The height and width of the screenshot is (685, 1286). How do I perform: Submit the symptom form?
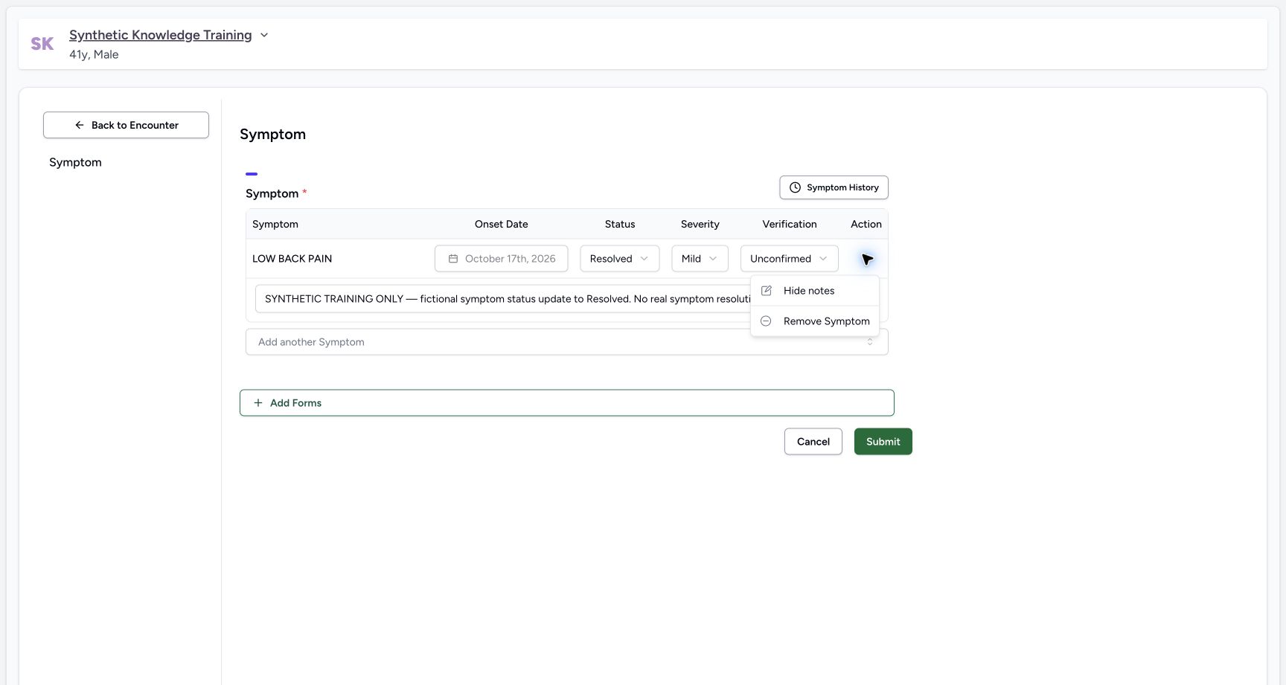click(x=883, y=442)
